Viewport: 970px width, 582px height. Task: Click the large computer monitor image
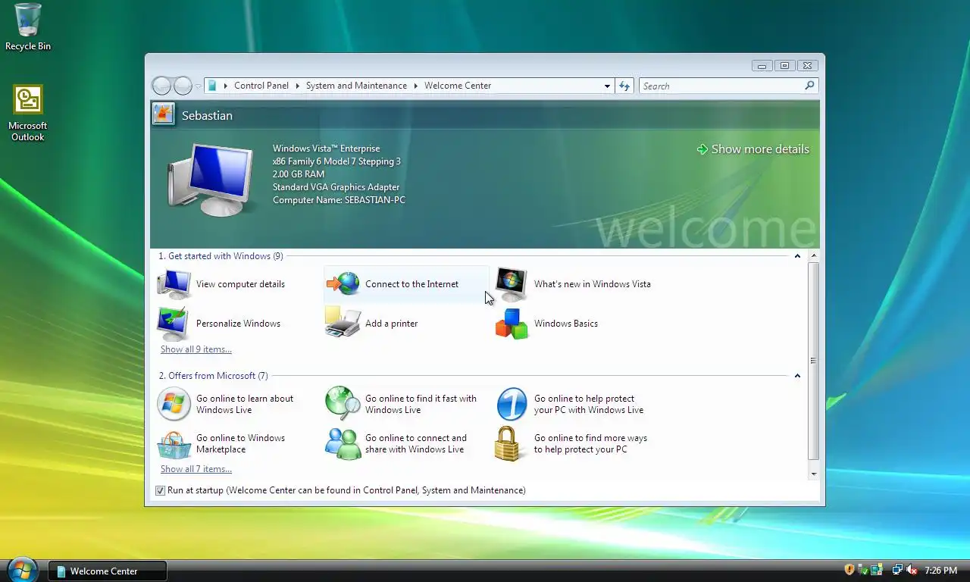[211, 180]
